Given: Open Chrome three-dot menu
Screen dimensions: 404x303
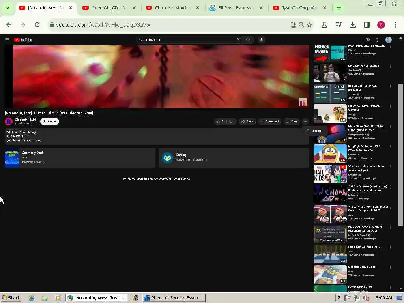Looking at the screenshot, I should [x=395, y=25].
